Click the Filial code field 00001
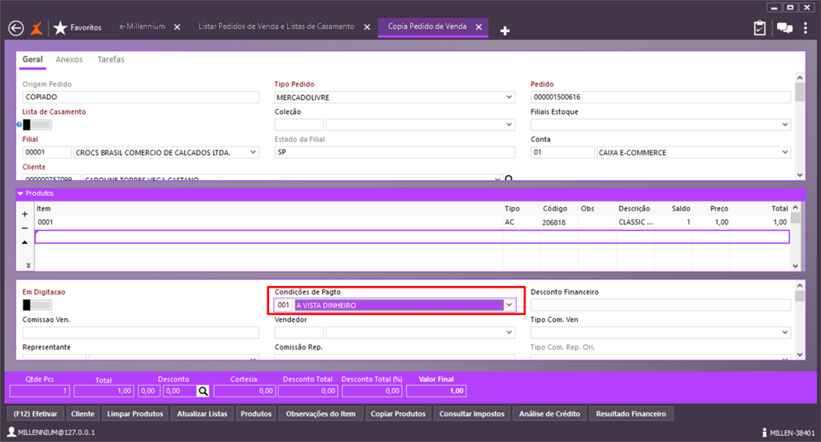 (47, 152)
